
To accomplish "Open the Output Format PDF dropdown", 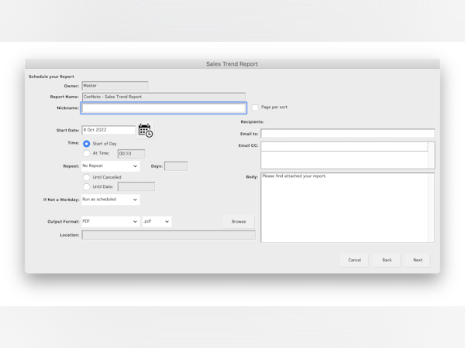I will 111,221.
